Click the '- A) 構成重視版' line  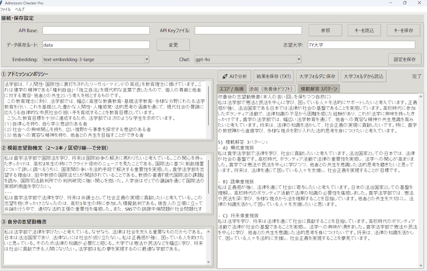tap(236, 148)
